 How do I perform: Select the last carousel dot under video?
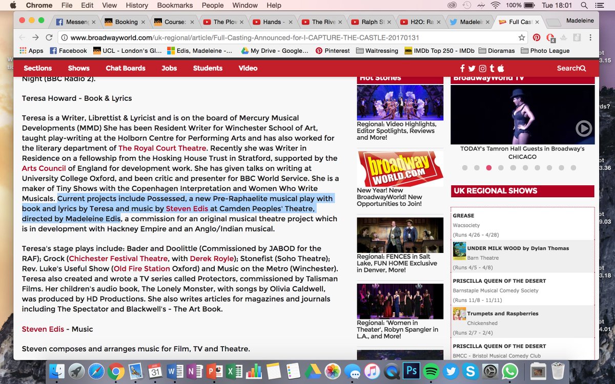coord(573,167)
